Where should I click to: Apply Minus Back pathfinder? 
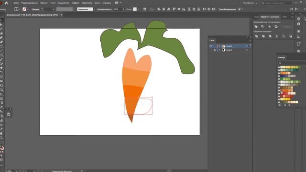point(291,36)
